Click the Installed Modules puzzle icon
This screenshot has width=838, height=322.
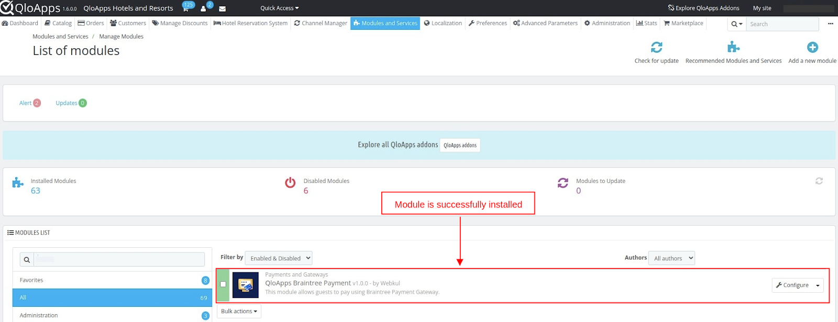pyautogui.click(x=18, y=182)
